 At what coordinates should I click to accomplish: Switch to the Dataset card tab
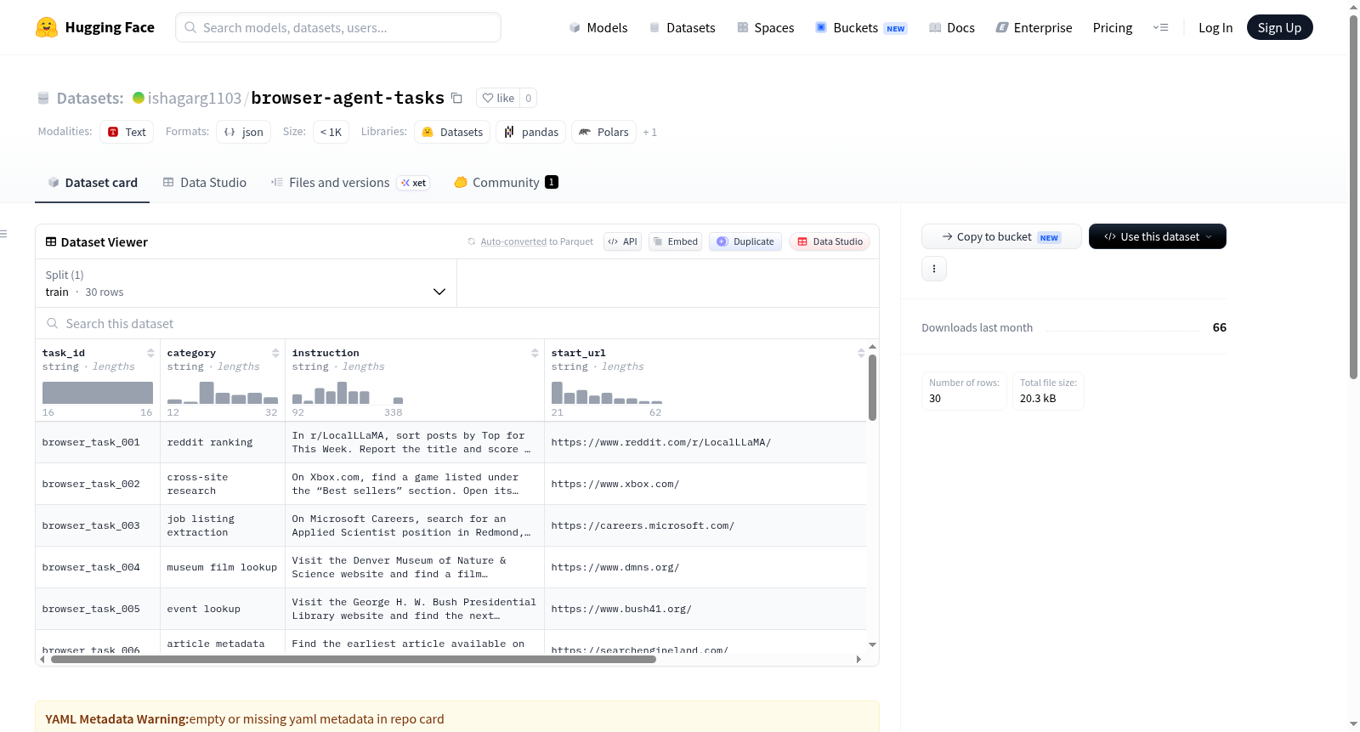(x=93, y=183)
